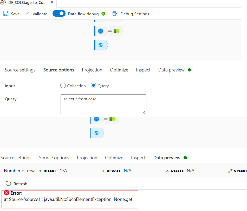Image resolution: width=247 pixels, height=211 pixels.
Task: Click the Refresh button label
Action: [x=21, y=184]
